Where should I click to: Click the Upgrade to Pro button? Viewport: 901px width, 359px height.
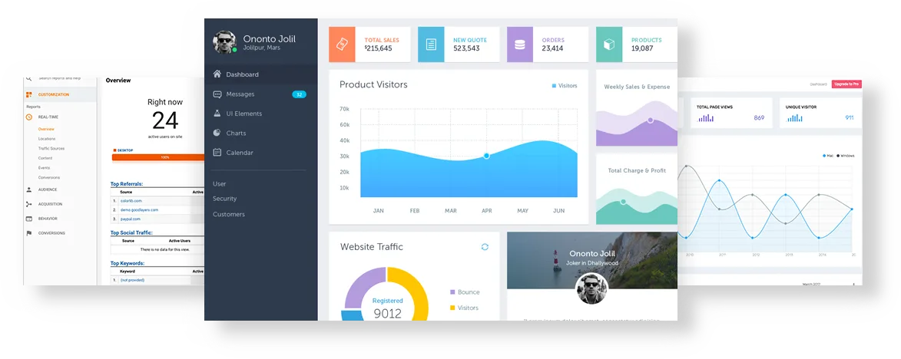click(846, 84)
